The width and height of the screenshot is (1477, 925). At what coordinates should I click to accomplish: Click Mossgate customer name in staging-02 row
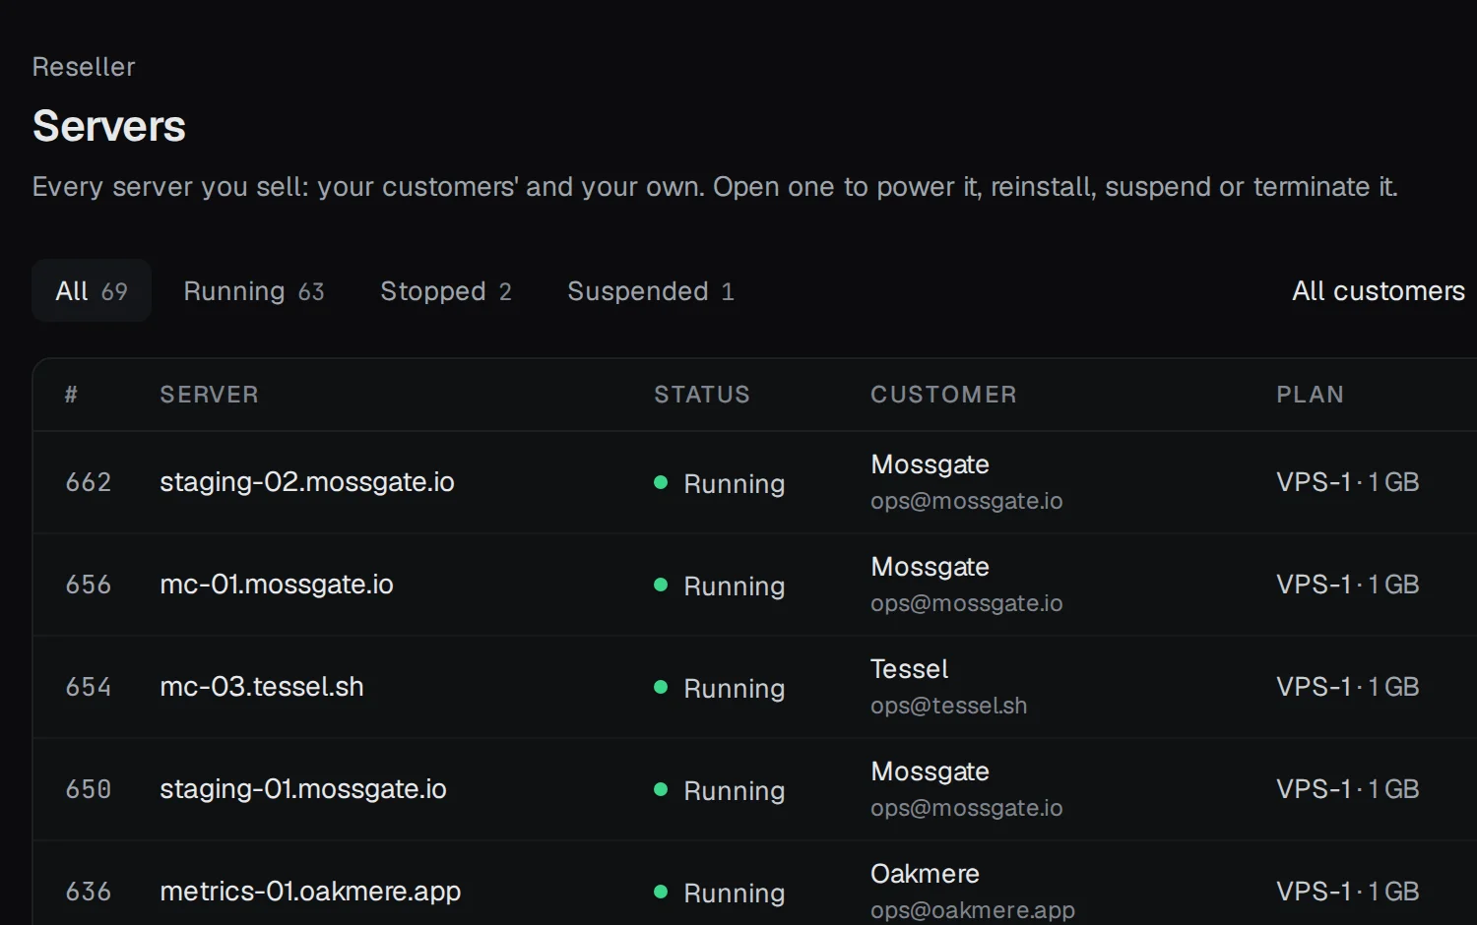tap(931, 464)
